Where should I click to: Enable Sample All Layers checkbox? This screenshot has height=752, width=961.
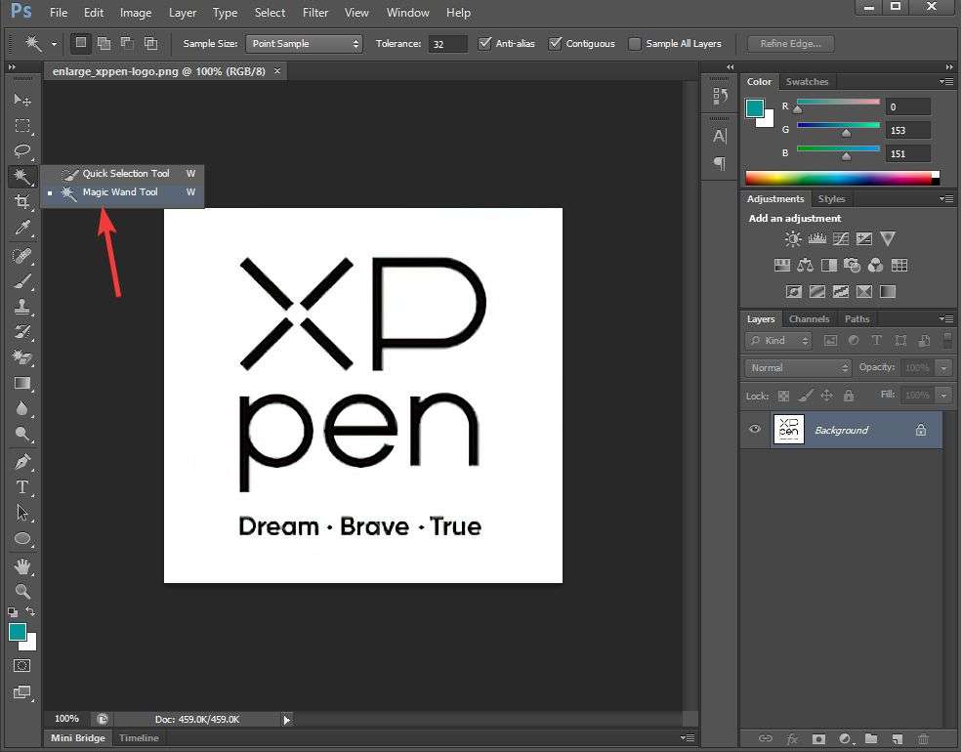click(635, 44)
